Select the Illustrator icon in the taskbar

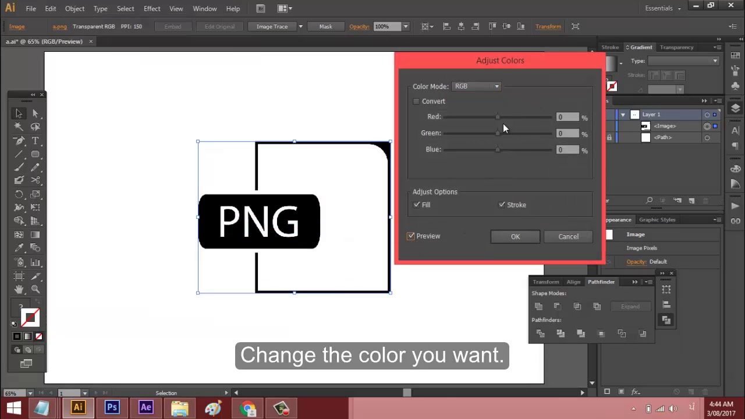pos(78,407)
